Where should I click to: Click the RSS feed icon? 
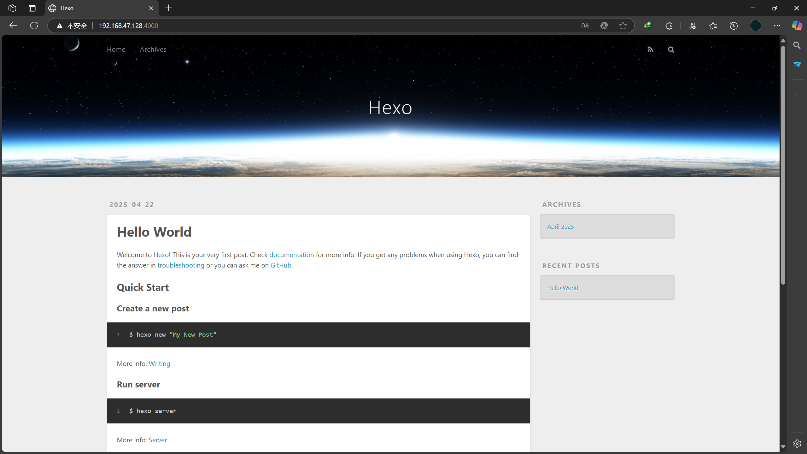point(650,50)
